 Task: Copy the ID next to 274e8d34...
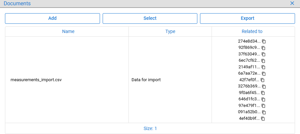click(264, 41)
